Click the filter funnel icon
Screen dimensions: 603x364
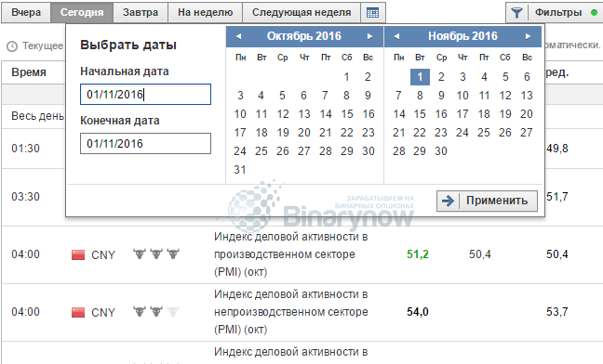coord(516,13)
